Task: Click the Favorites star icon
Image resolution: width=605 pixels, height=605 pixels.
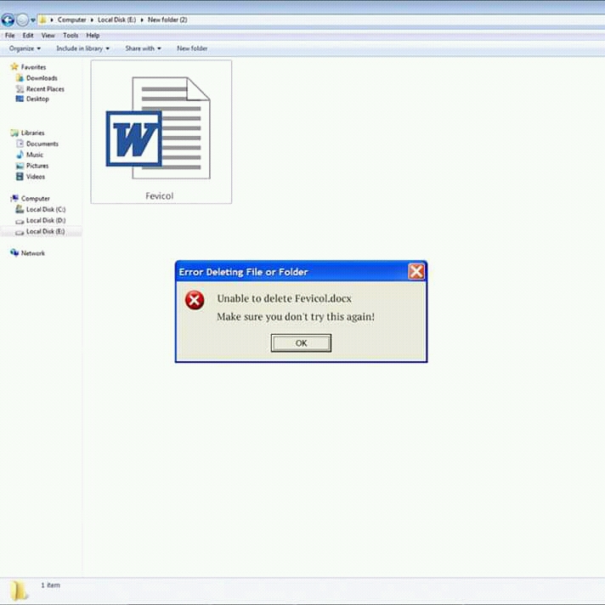Action: pyautogui.click(x=14, y=67)
